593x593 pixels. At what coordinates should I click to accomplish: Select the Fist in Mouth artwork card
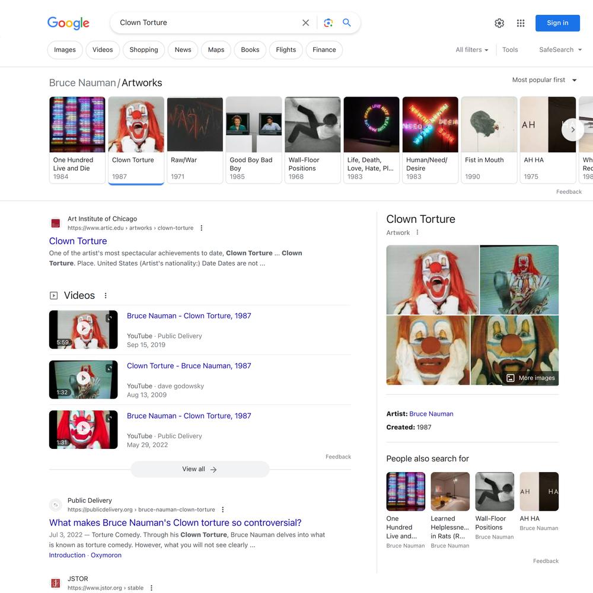pyautogui.click(x=489, y=140)
